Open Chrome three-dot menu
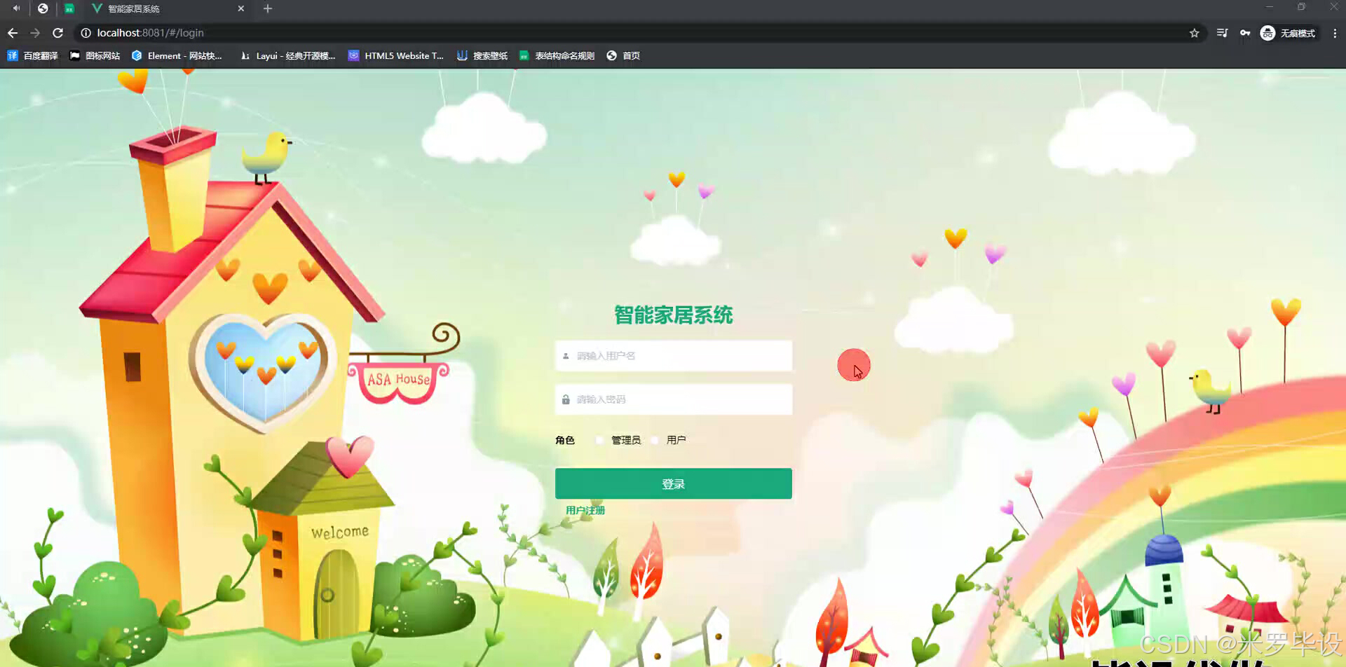Viewport: 1346px width, 667px height. point(1335,33)
